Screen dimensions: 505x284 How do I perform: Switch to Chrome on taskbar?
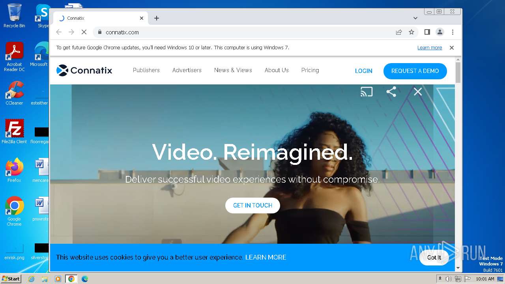click(x=71, y=279)
